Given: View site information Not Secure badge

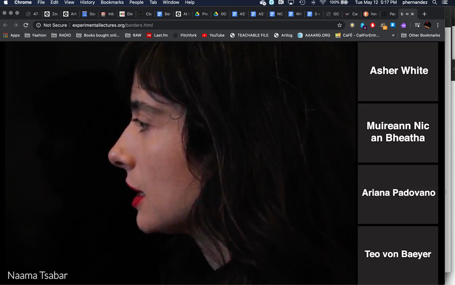Looking at the screenshot, I should (52, 25).
